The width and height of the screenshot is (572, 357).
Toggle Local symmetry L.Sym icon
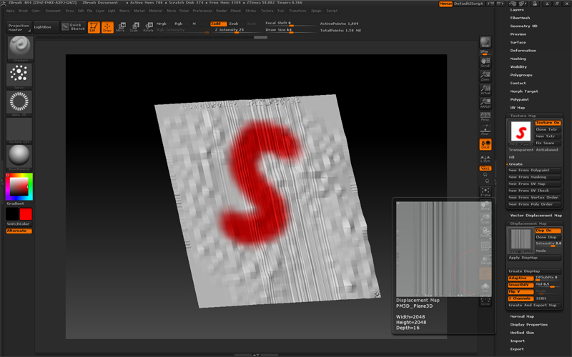click(x=485, y=159)
